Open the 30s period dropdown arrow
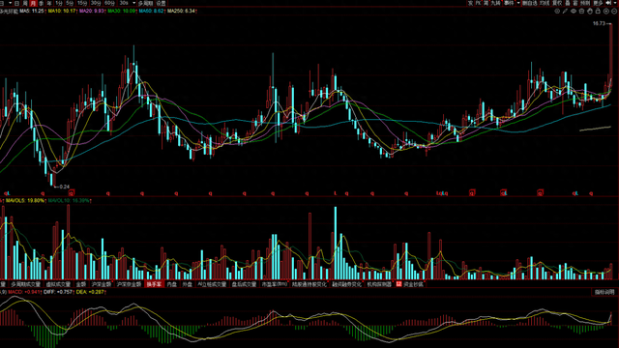 coord(133,3)
